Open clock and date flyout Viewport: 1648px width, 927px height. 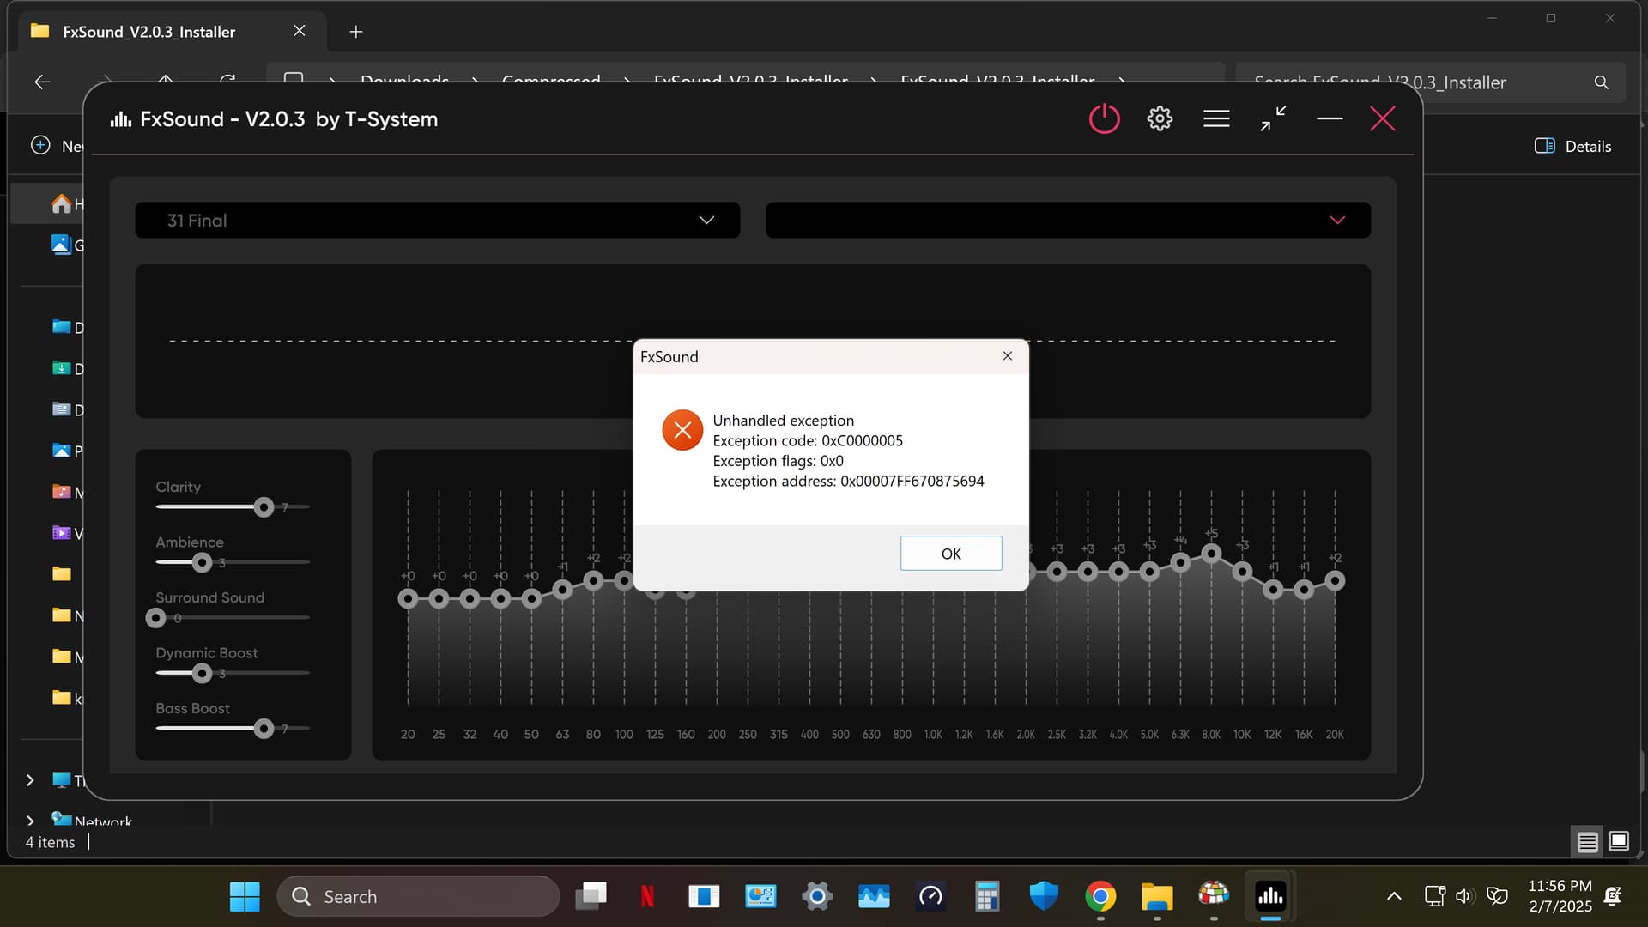point(1560,896)
